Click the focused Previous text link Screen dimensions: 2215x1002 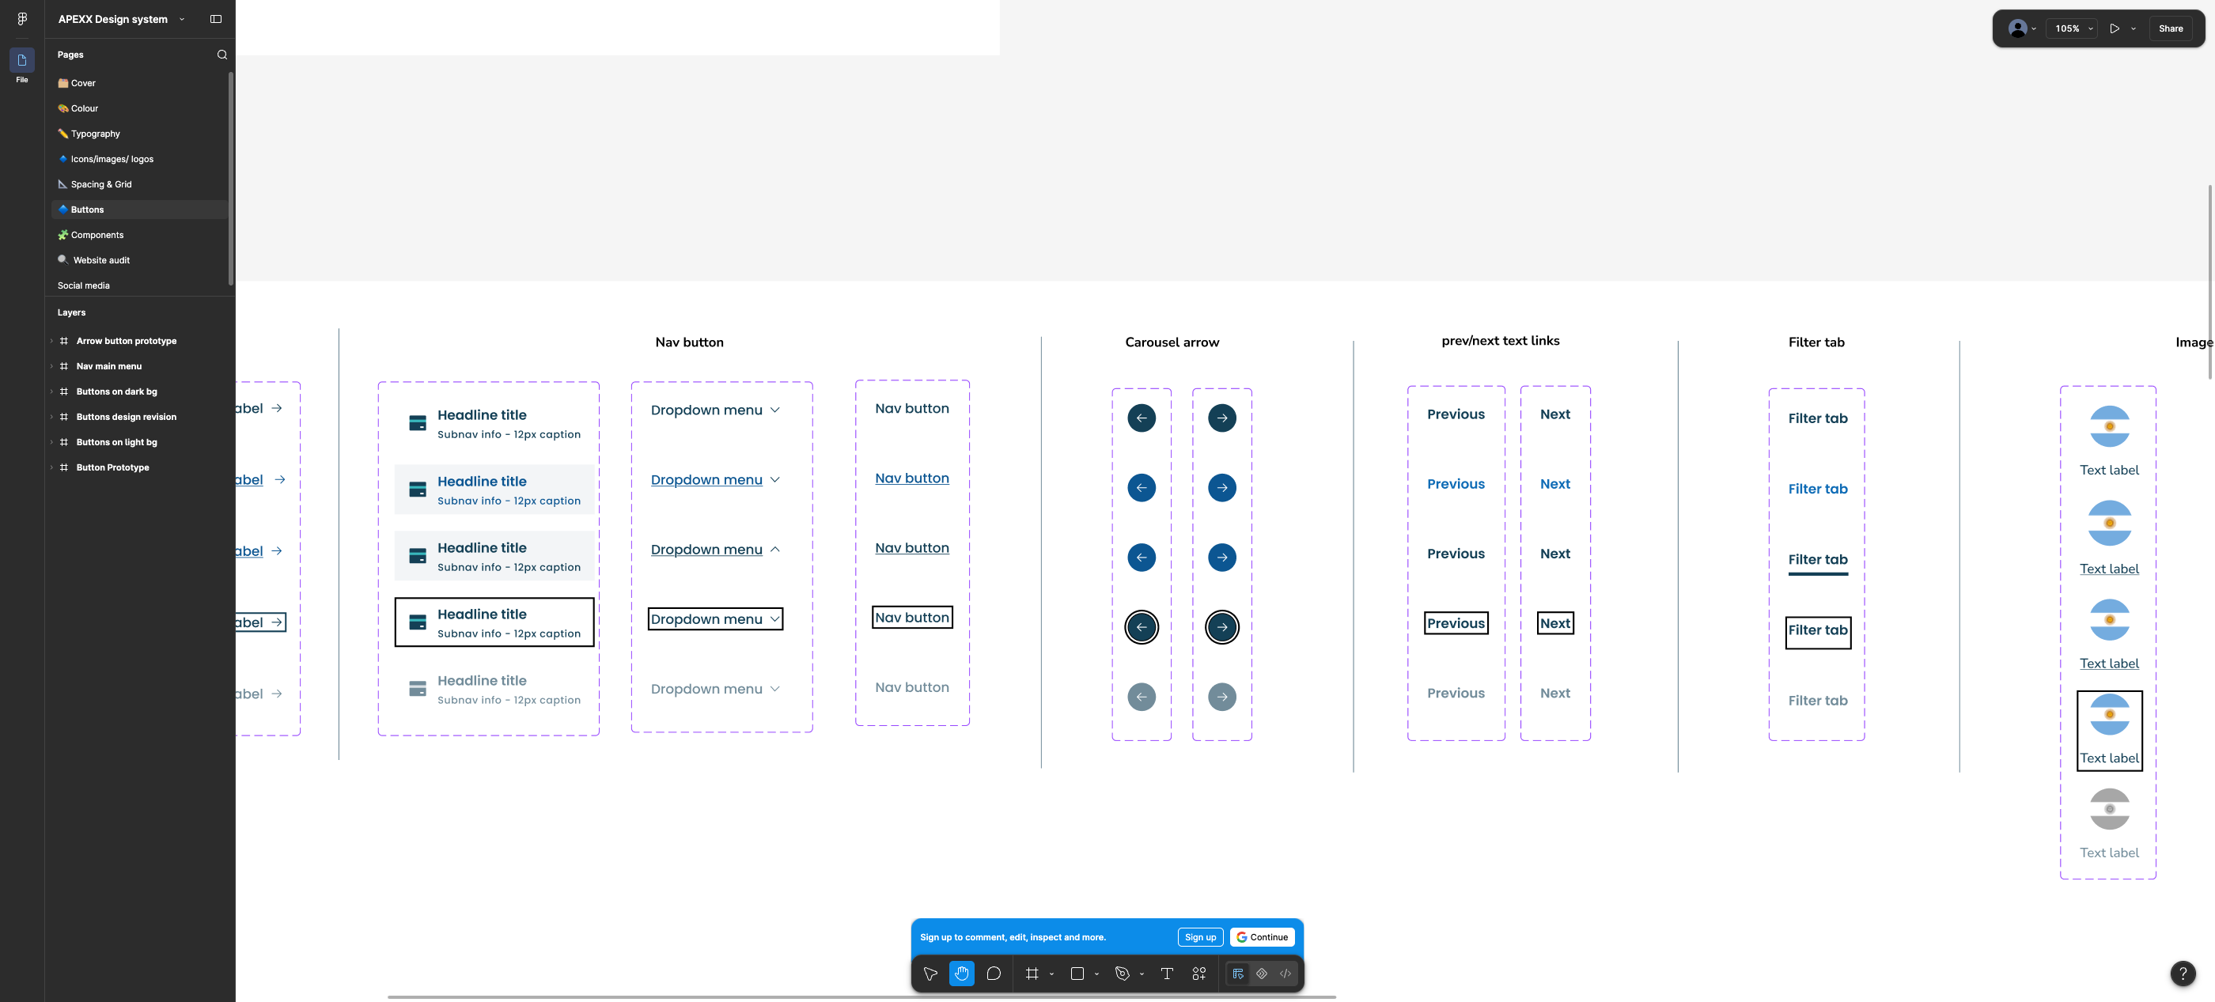pos(1456,624)
